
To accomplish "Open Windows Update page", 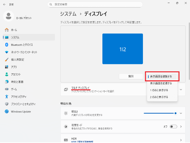I will click(x=29, y=111).
